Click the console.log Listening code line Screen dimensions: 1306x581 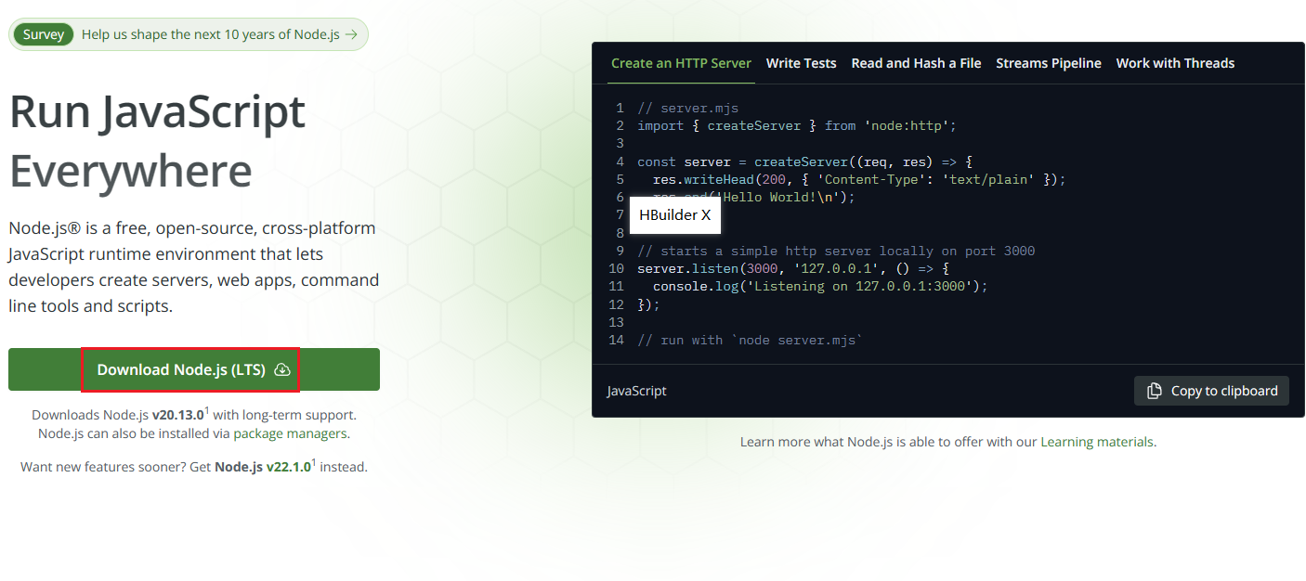820,286
